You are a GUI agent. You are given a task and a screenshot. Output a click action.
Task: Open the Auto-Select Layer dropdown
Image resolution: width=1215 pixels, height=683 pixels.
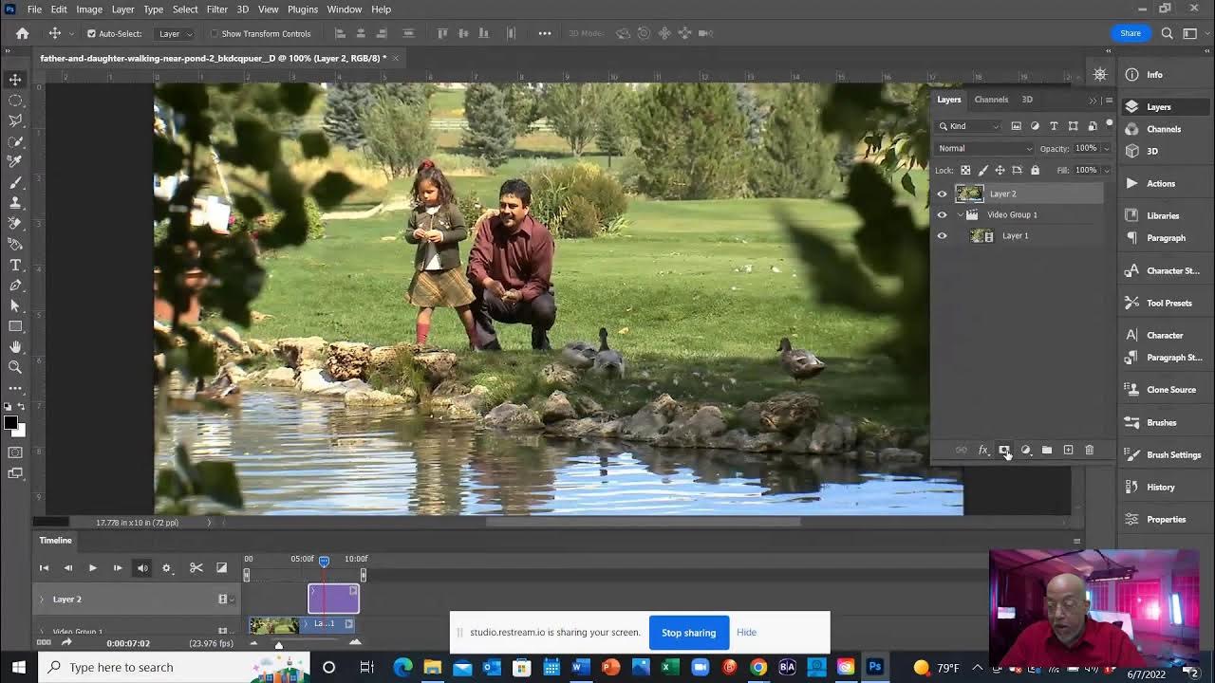(176, 34)
